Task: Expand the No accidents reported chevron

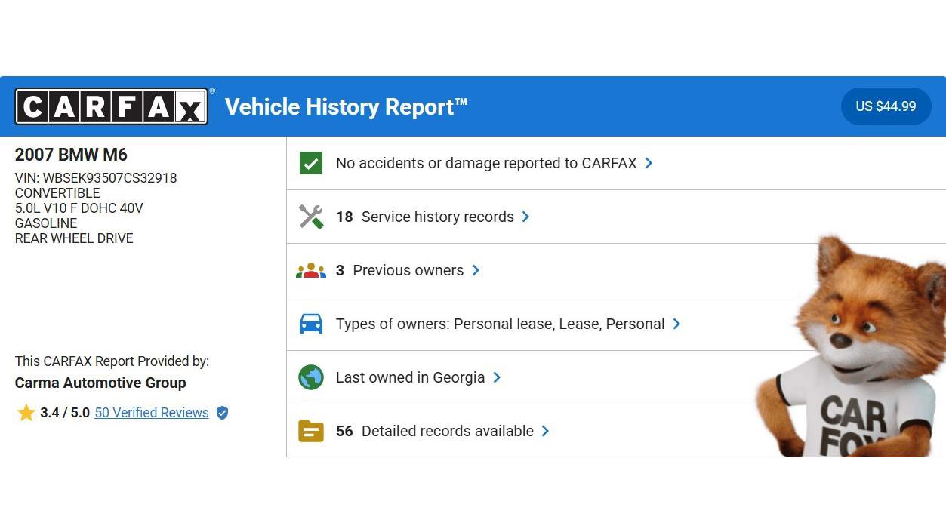Action: coord(649,163)
